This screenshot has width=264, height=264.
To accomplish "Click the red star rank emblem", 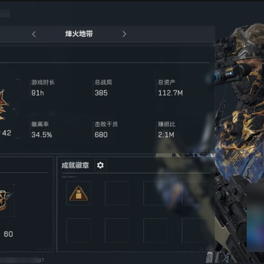I will pos(3,104).
